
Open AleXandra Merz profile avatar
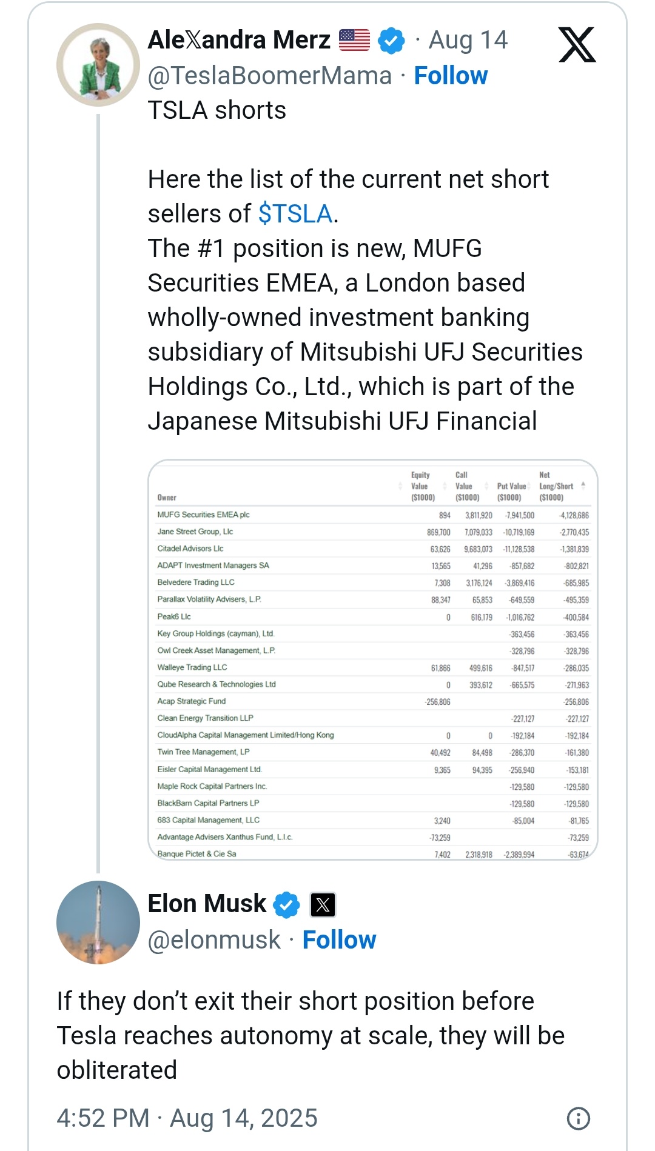[x=98, y=65]
